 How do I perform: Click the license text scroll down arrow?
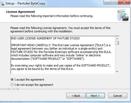tap(117, 72)
